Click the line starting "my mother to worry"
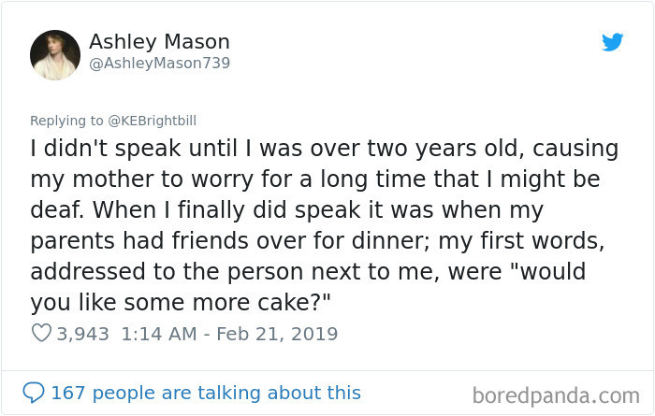 [314, 178]
